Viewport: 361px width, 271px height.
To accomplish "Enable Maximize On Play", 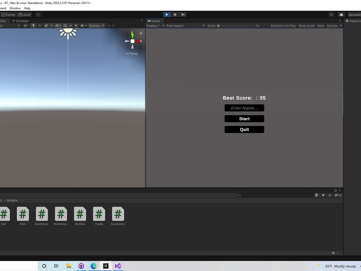I will pos(283,26).
